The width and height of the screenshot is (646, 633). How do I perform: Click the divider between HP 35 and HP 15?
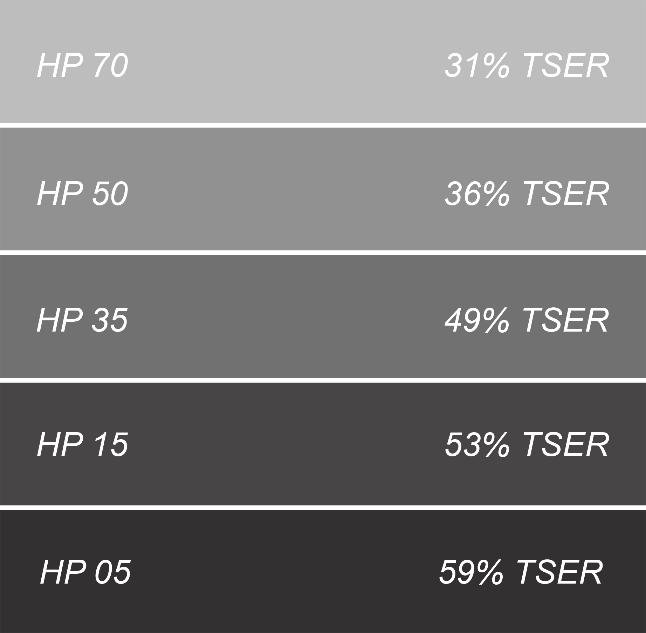(x=323, y=380)
